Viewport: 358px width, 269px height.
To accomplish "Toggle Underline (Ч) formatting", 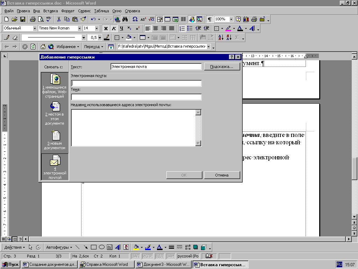I will 121,28.
